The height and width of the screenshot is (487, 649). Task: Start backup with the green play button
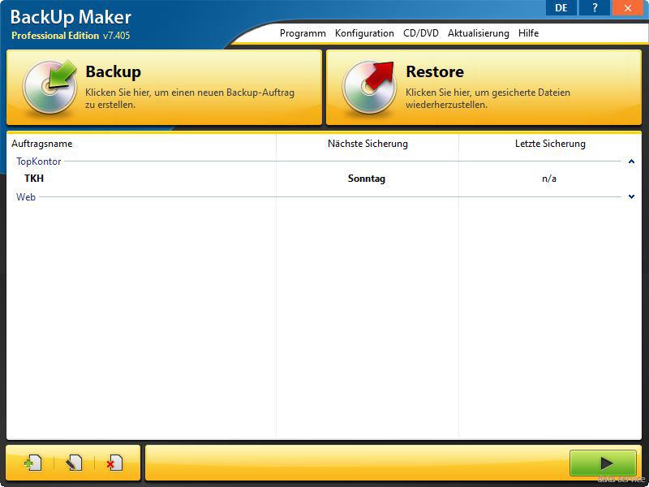(x=603, y=463)
